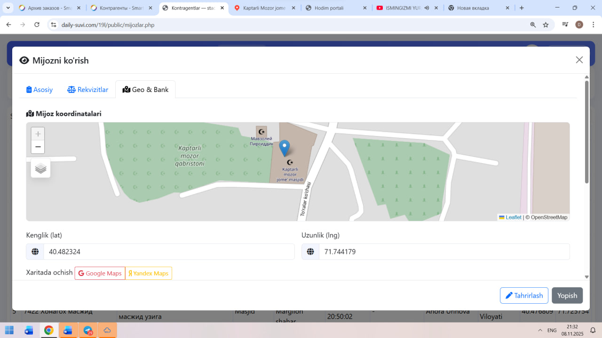
Task: Open the Rekvizitlar tab
Action: click(88, 90)
